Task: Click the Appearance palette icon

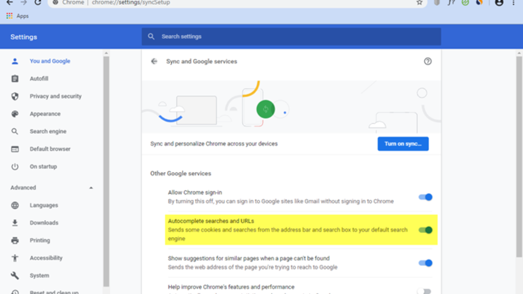Action: tap(15, 114)
